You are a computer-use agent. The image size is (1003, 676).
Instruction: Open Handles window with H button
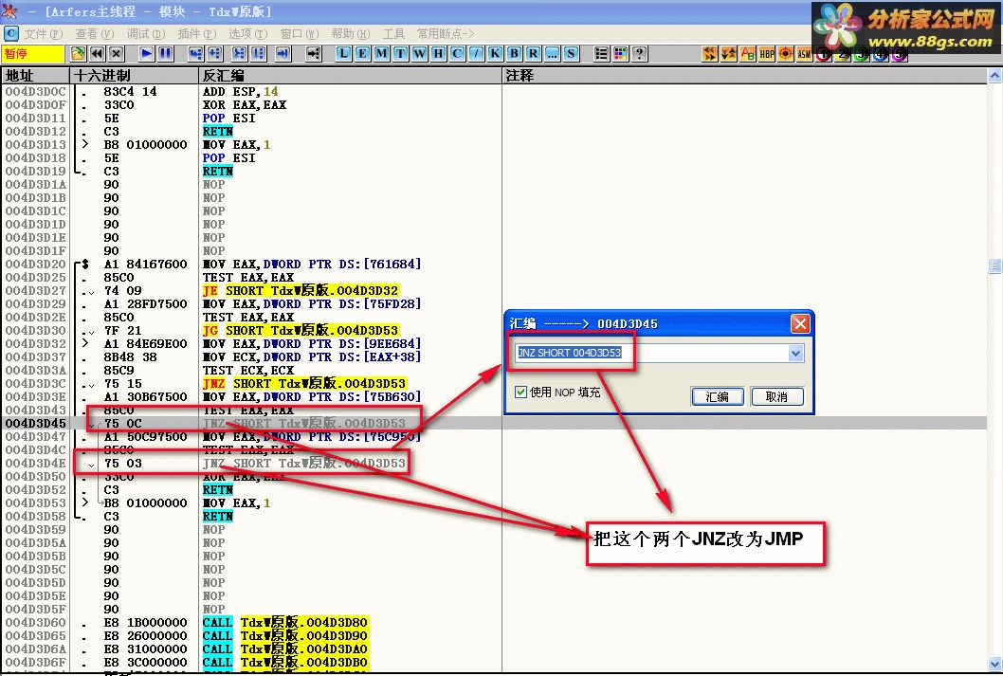pos(438,54)
